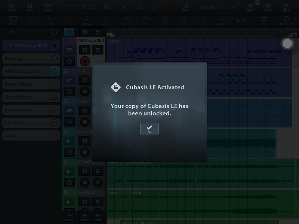Toggle the track list resize button
The image size is (299, 224).
pyautogui.click(x=69, y=32)
